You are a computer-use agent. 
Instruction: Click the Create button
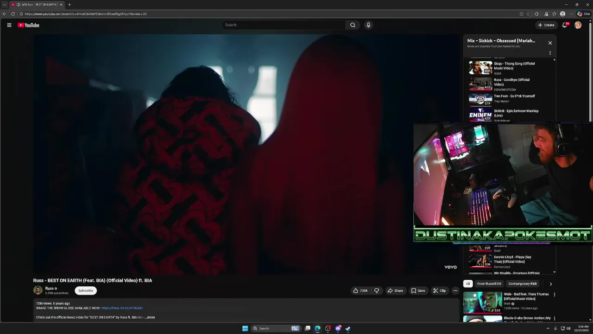tap(546, 25)
